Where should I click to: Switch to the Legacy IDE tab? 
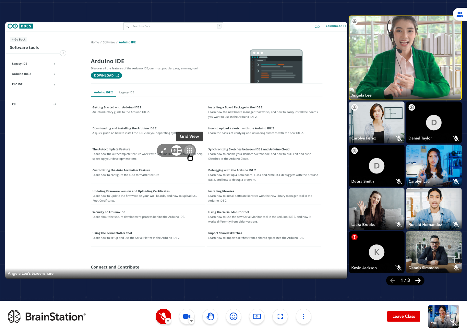coord(126,92)
